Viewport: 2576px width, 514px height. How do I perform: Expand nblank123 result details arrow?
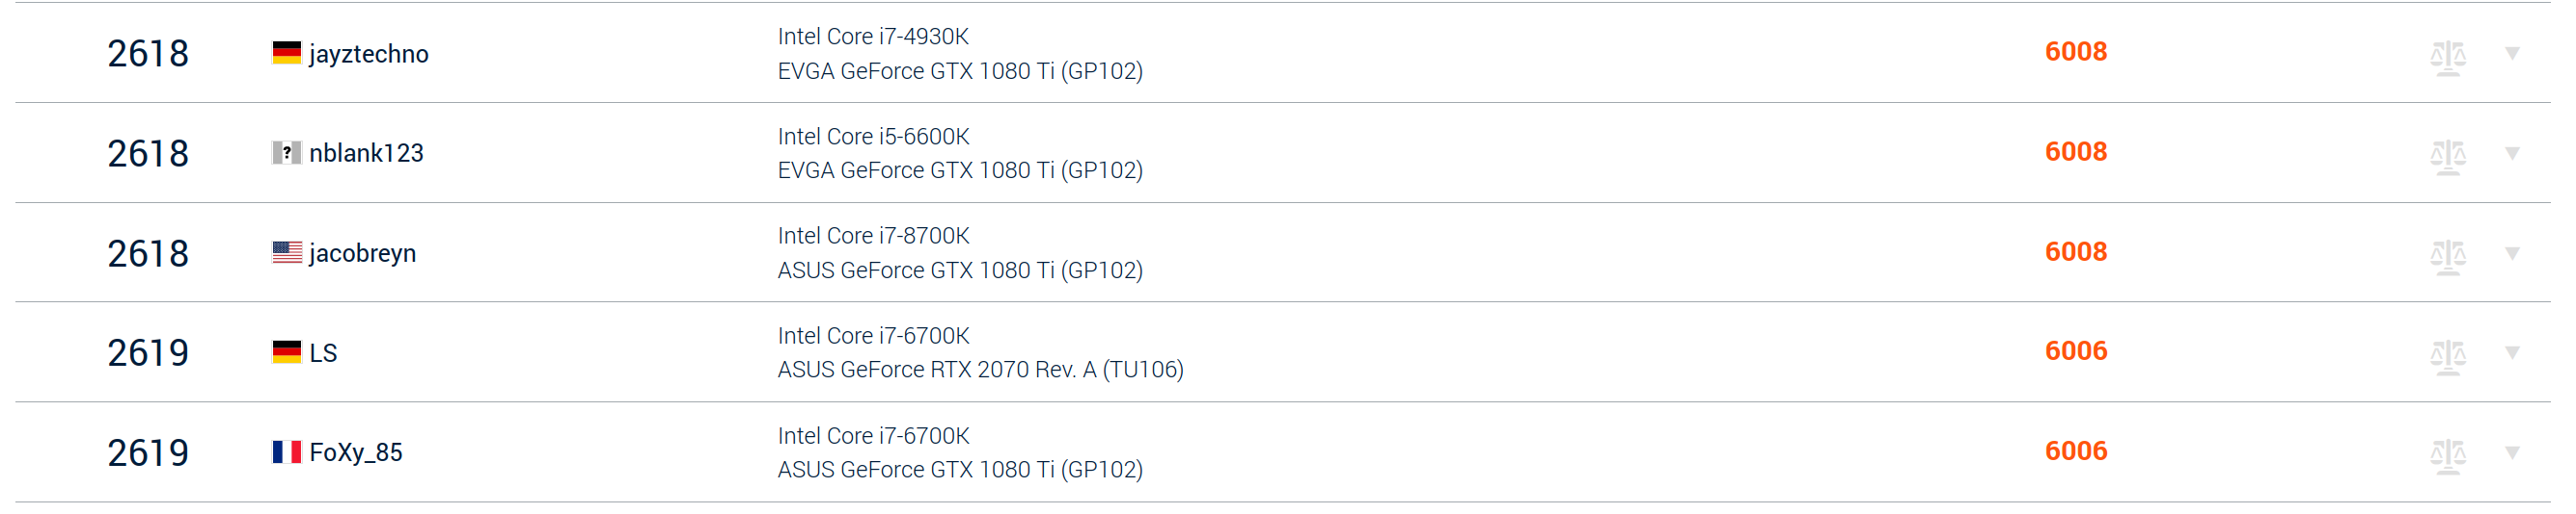pyautogui.click(x=2511, y=153)
